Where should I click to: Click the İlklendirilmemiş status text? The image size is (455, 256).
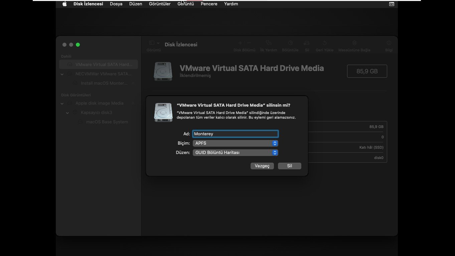pos(195,76)
